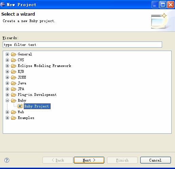This screenshot has height=169, width=175.
Task: Click the disabled Finish button
Action: (122, 160)
